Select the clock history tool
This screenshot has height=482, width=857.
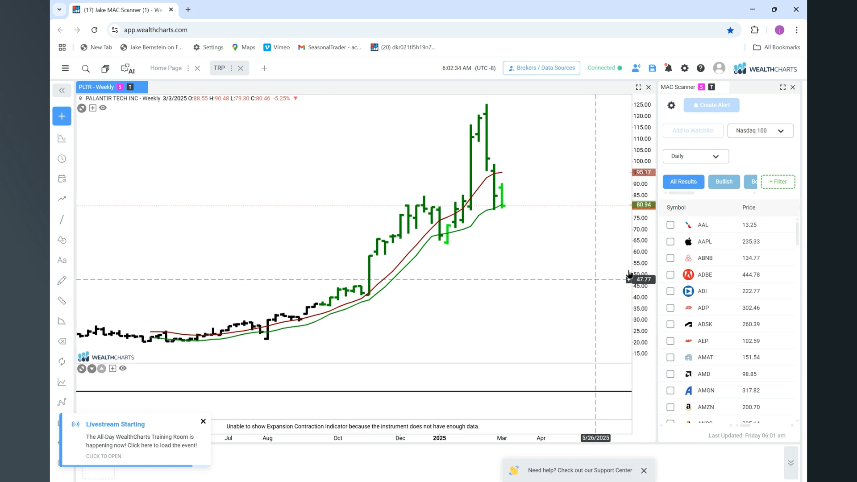(x=62, y=159)
